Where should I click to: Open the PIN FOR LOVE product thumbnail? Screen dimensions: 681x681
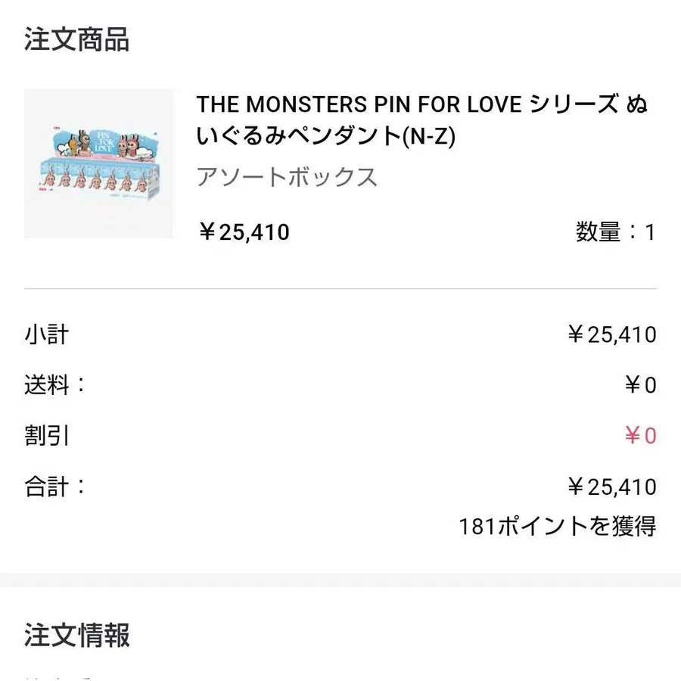point(99,163)
